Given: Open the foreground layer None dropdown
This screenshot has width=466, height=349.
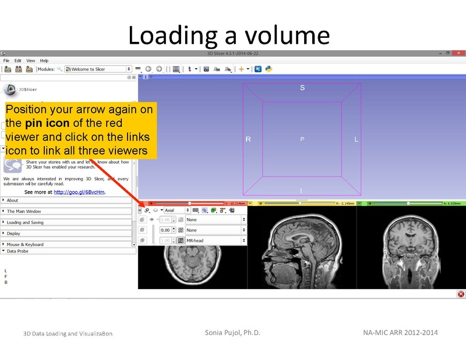Looking at the screenshot, I should pyautogui.click(x=216, y=230).
